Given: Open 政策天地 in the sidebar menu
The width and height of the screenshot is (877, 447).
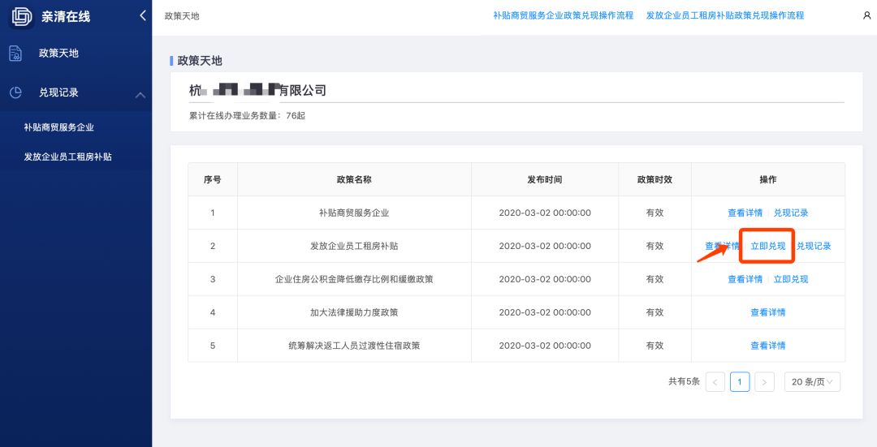Looking at the screenshot, I should [x=58, y=53].
